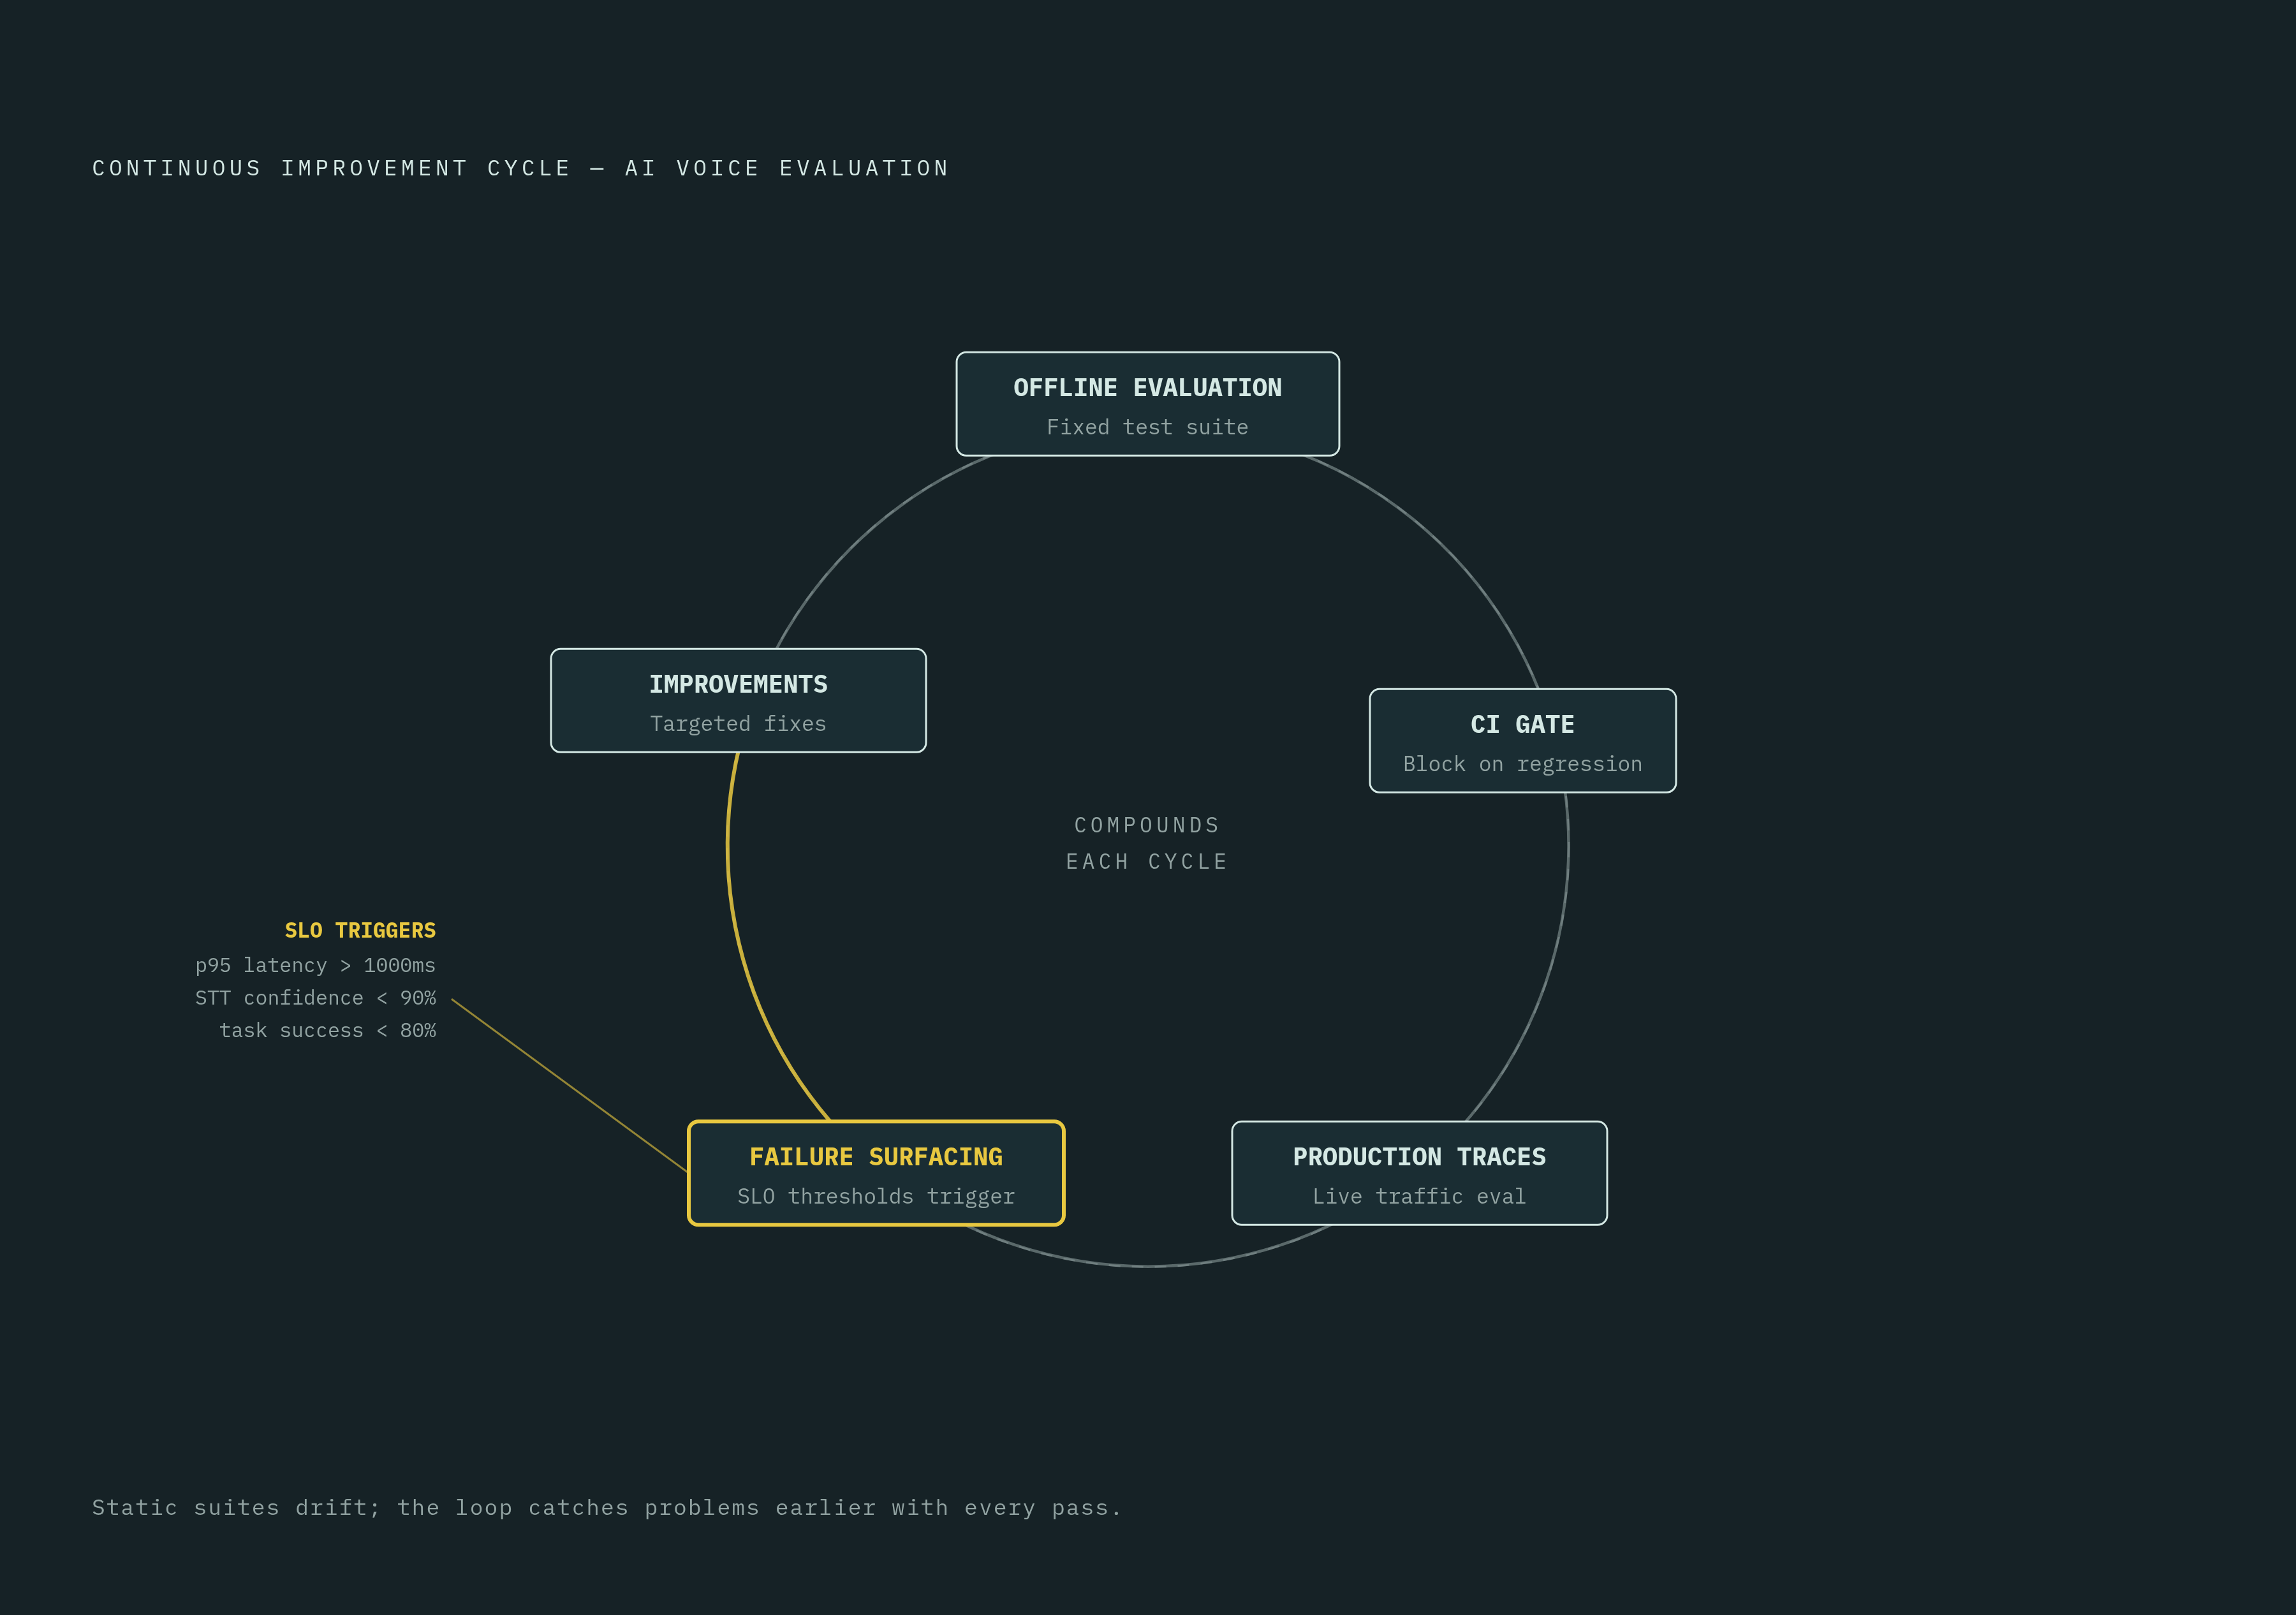This screenshot has width=2296, height=1615.
Task: Click the 'EACH CYCLE' center text
Action: 1147,861
